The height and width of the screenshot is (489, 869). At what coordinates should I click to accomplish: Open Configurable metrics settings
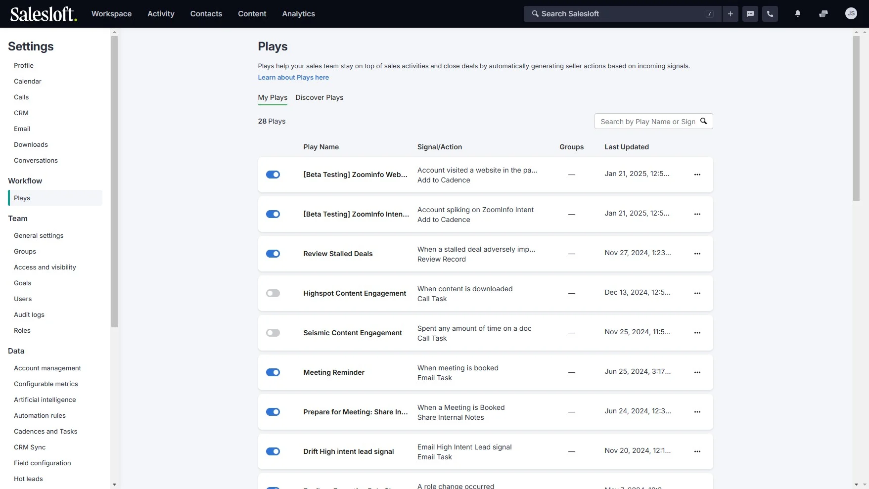coord(46,384)
